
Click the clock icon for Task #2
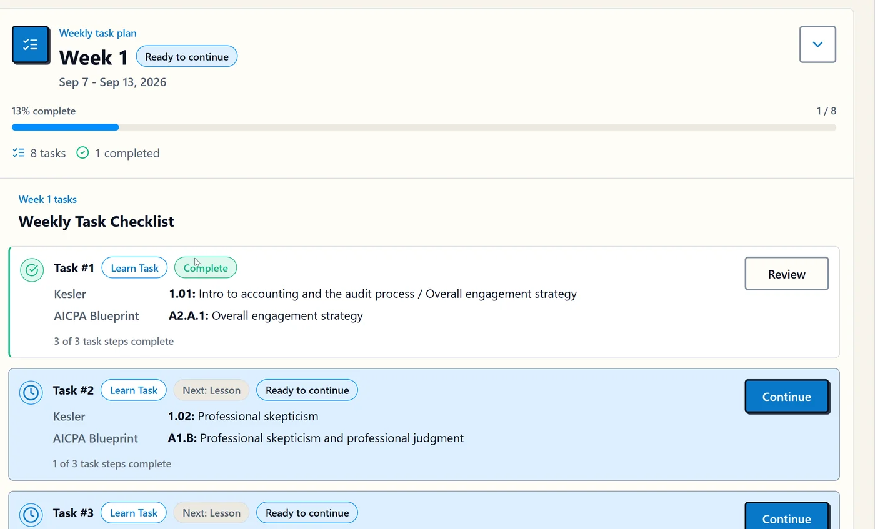(x=31, y=393)
